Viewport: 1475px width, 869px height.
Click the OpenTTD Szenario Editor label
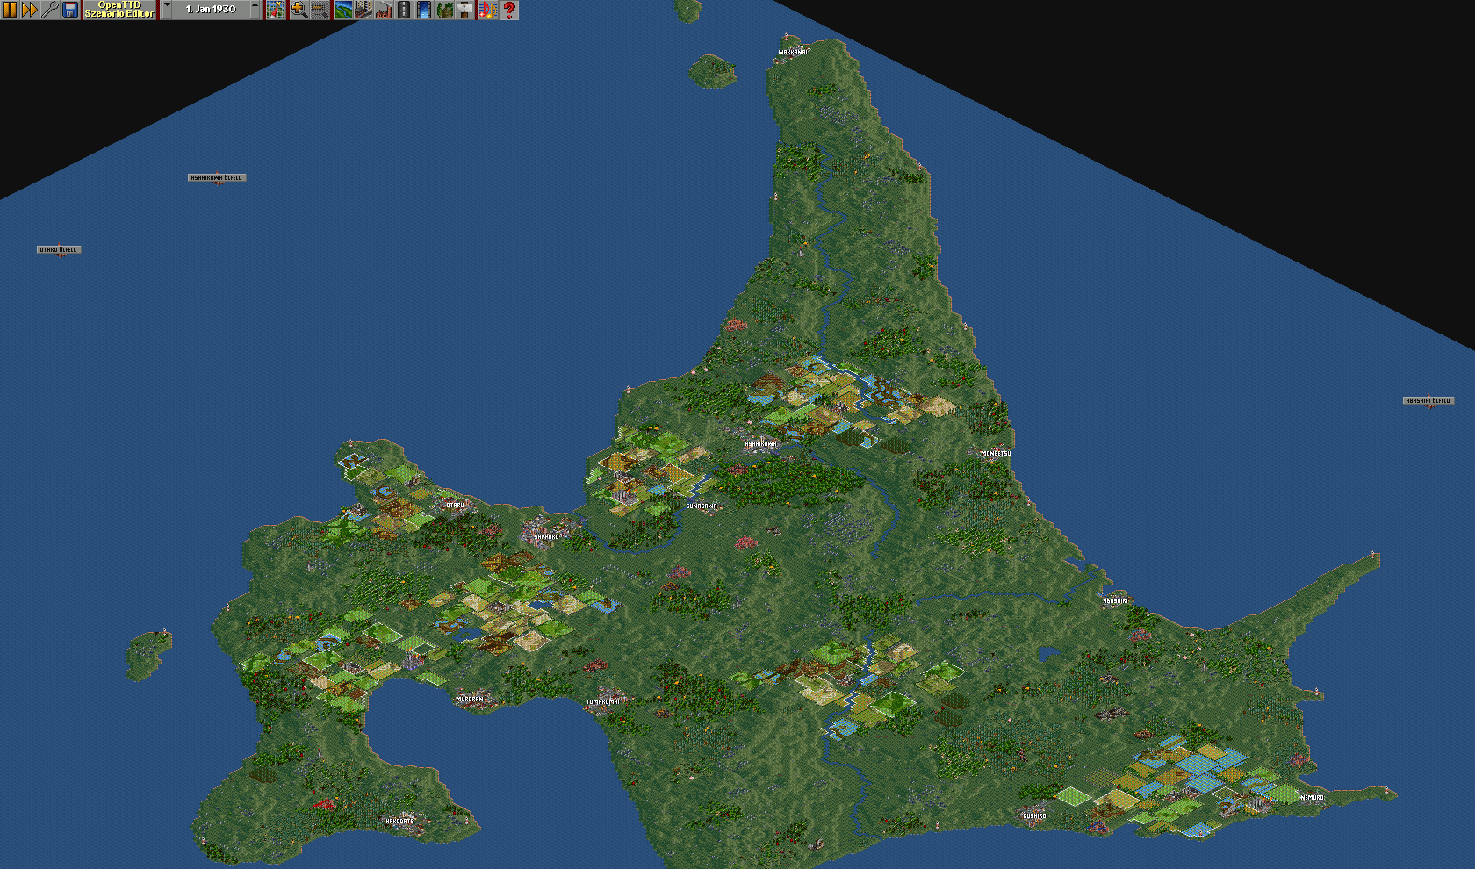(119, 10)
